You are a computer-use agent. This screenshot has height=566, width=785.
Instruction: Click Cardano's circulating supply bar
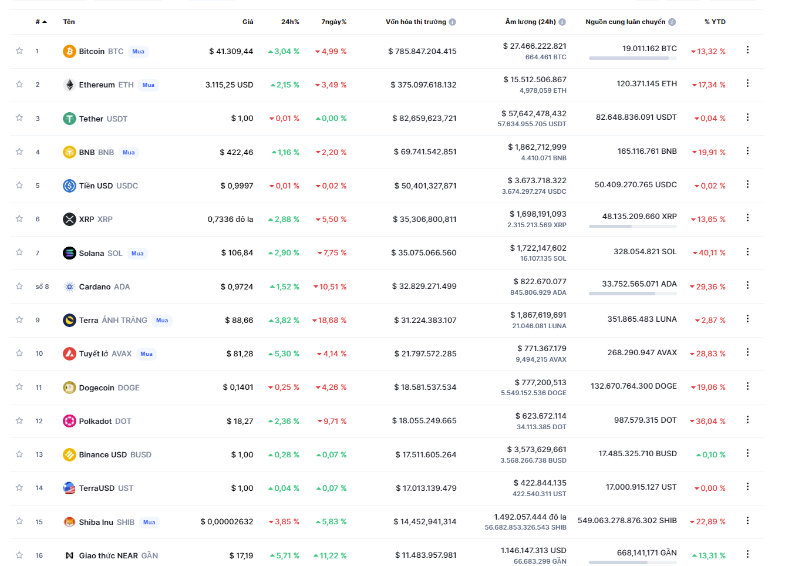pyautogui.click(x=633, y=294)
